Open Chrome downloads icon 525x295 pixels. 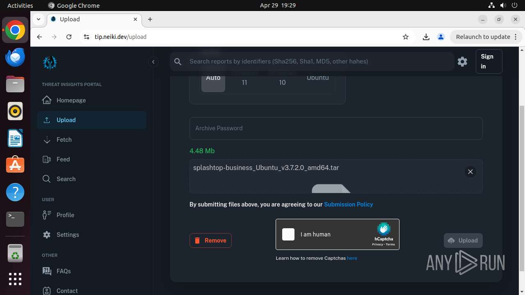point(426,37)
